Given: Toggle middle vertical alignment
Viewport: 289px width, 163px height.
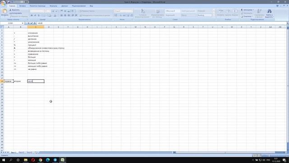Looking at the screenshot, I should (65, 11).
